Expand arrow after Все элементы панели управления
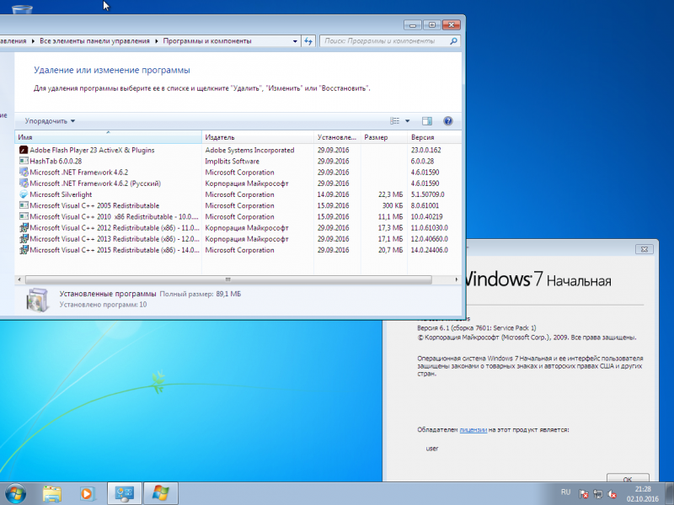The height and width of the screenshot is (505, 674). 157,41
